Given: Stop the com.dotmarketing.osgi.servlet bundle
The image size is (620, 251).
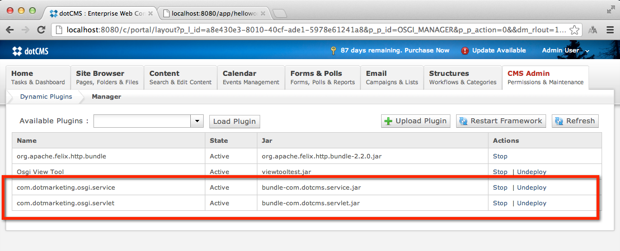Looking at the screenshot, I should tap(500, 203).
